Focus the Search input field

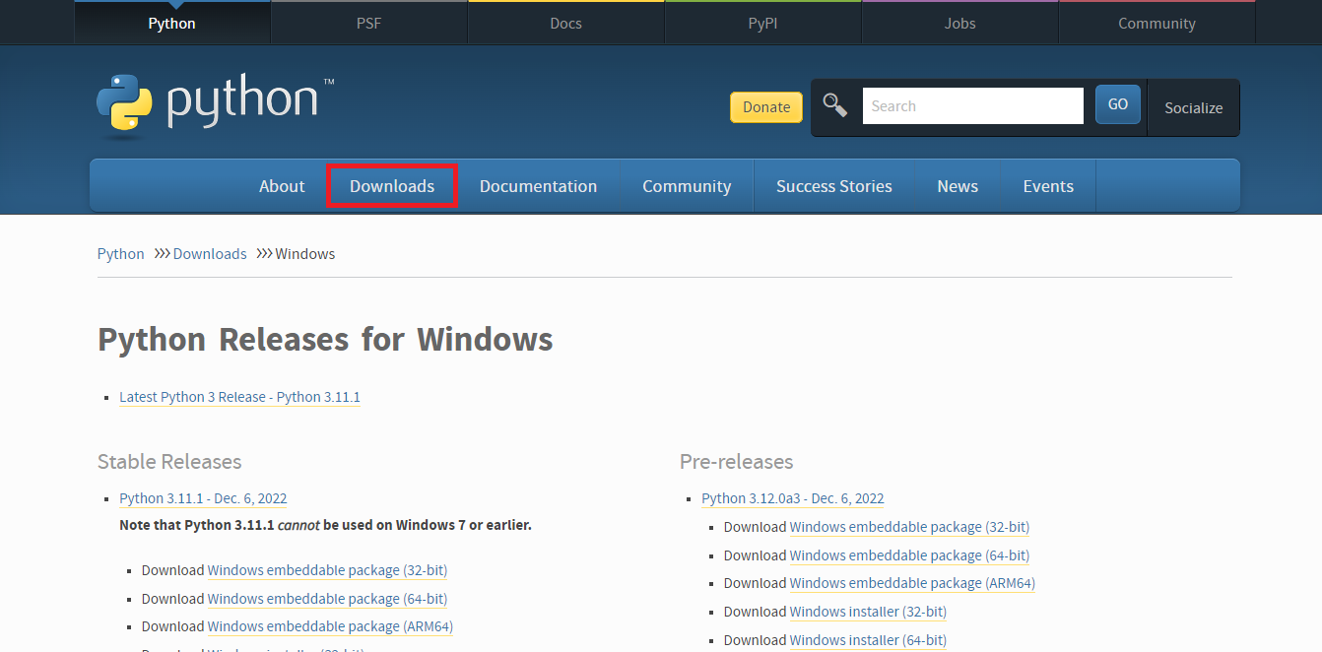click(x=973, y=105)
